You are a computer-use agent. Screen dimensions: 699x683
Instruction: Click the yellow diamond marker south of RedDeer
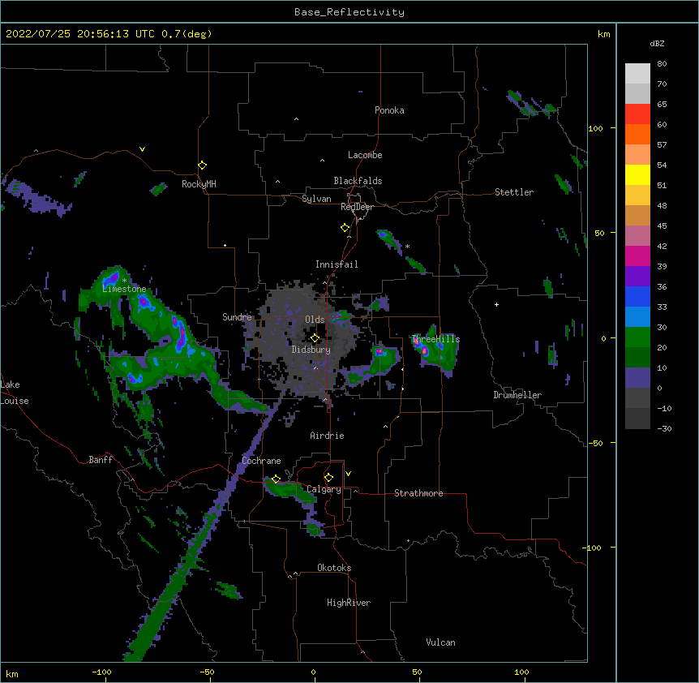(345, 228)
